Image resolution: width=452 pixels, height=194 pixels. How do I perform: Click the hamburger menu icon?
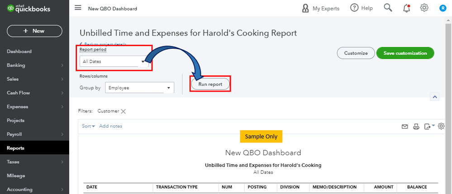tap(78, 8)
